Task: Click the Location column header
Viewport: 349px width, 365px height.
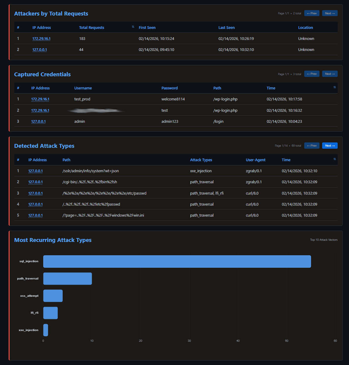Action: (305, 28)
